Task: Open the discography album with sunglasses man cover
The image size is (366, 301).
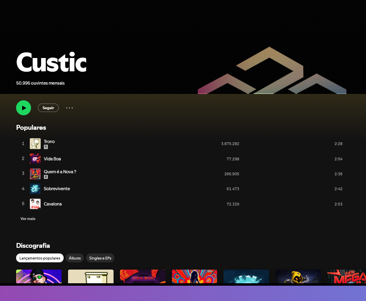Action: tap(39, 276)
